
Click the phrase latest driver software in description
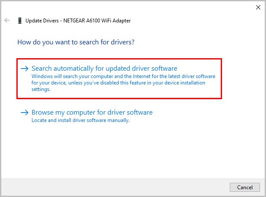[192, 76]
